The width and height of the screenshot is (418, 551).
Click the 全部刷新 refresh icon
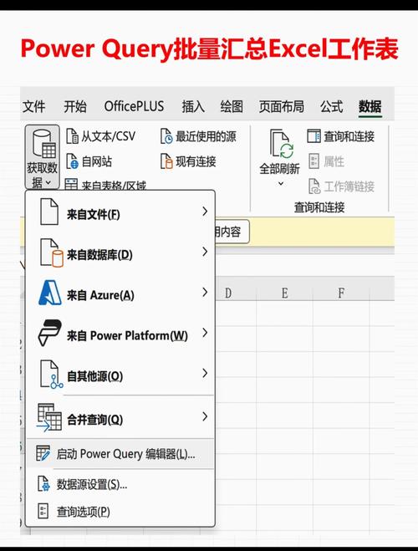click(282, 144)
